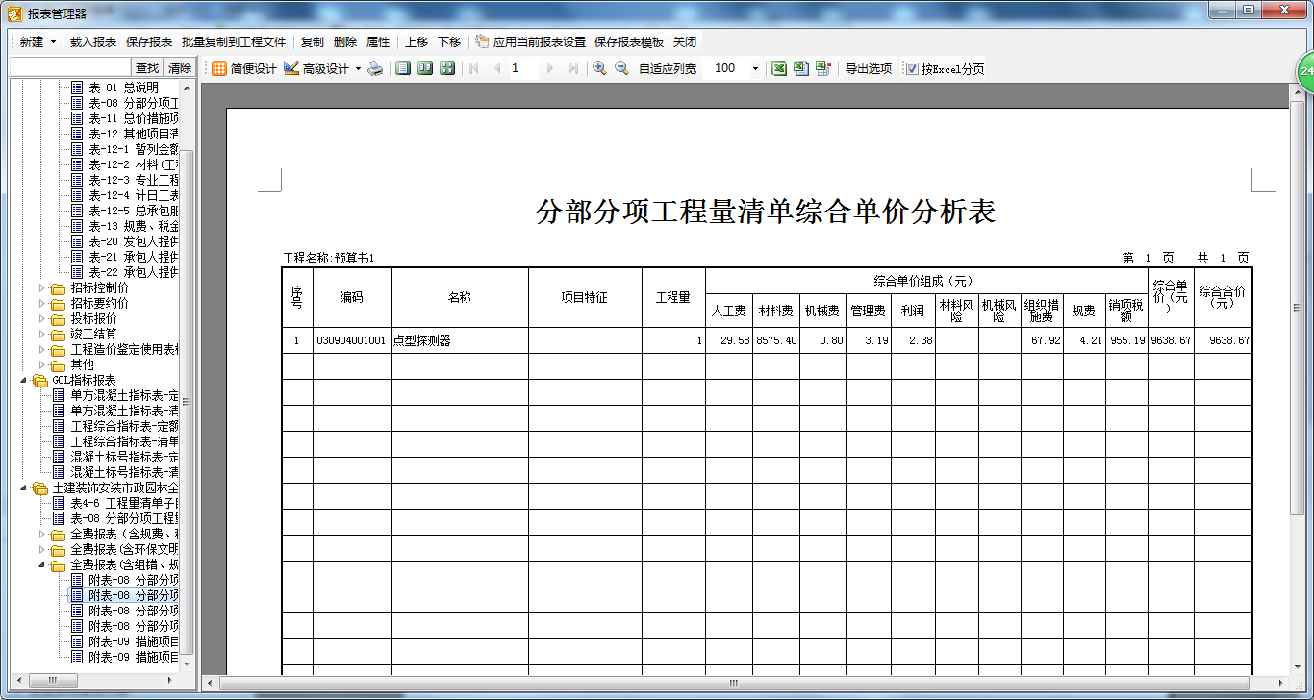Click the green round badge at right edge
This screenshot has height=700, width=1314.
pos(1304,71)
